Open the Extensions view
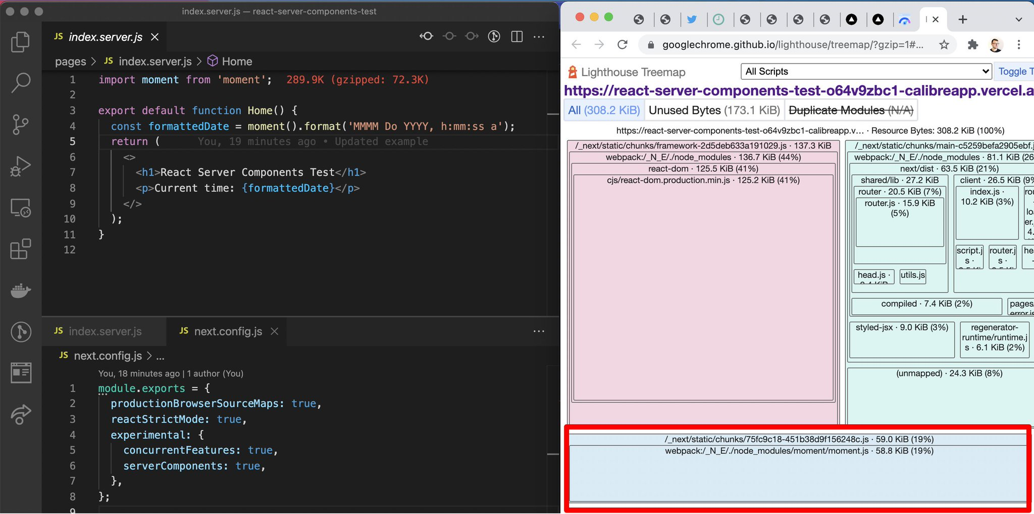 click(x=21, y=249)
